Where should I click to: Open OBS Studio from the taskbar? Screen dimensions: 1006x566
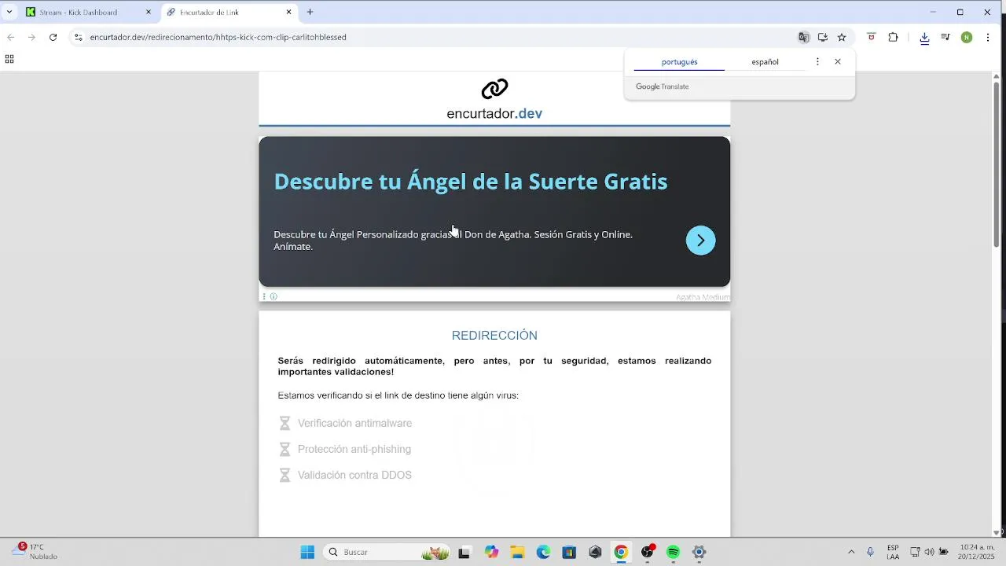(647, 552)
